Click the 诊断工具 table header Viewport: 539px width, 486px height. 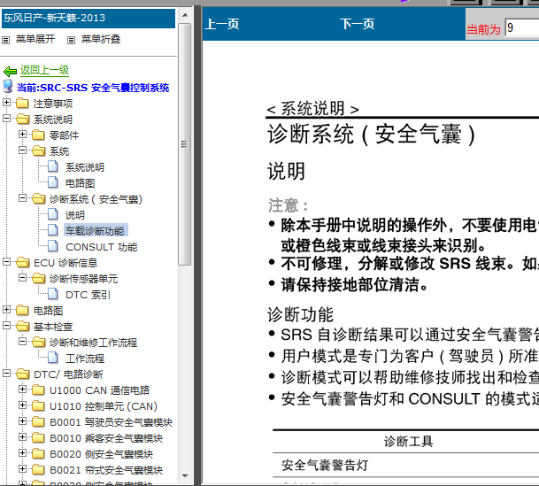click(408, 442)
